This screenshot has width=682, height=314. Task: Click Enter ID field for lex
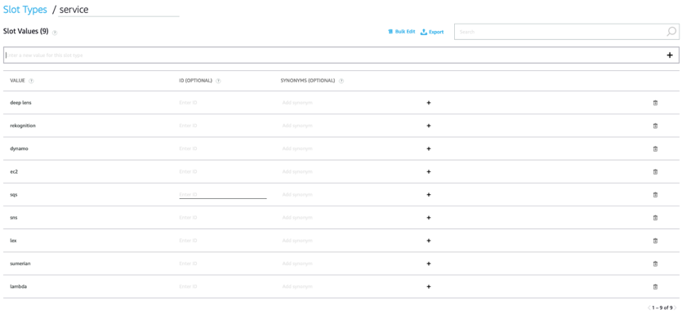[223, 241]
